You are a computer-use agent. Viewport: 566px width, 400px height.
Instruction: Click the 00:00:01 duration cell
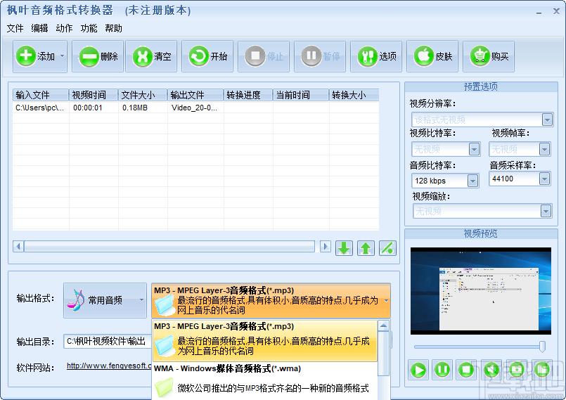pyautogui.click(x=88, y=108)
